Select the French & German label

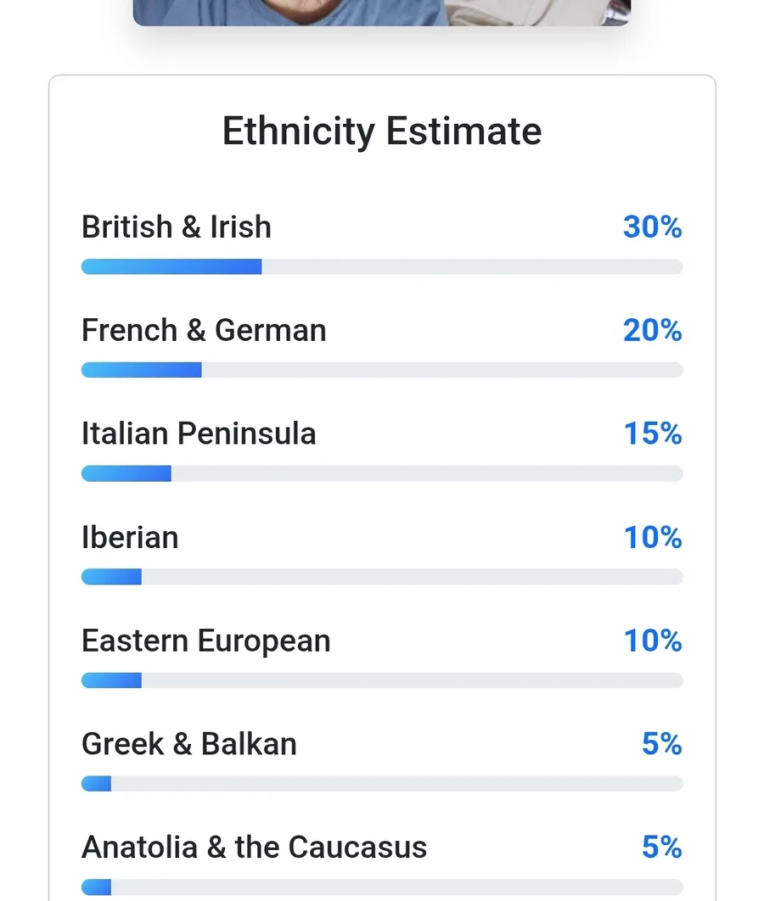click(204, 330)
